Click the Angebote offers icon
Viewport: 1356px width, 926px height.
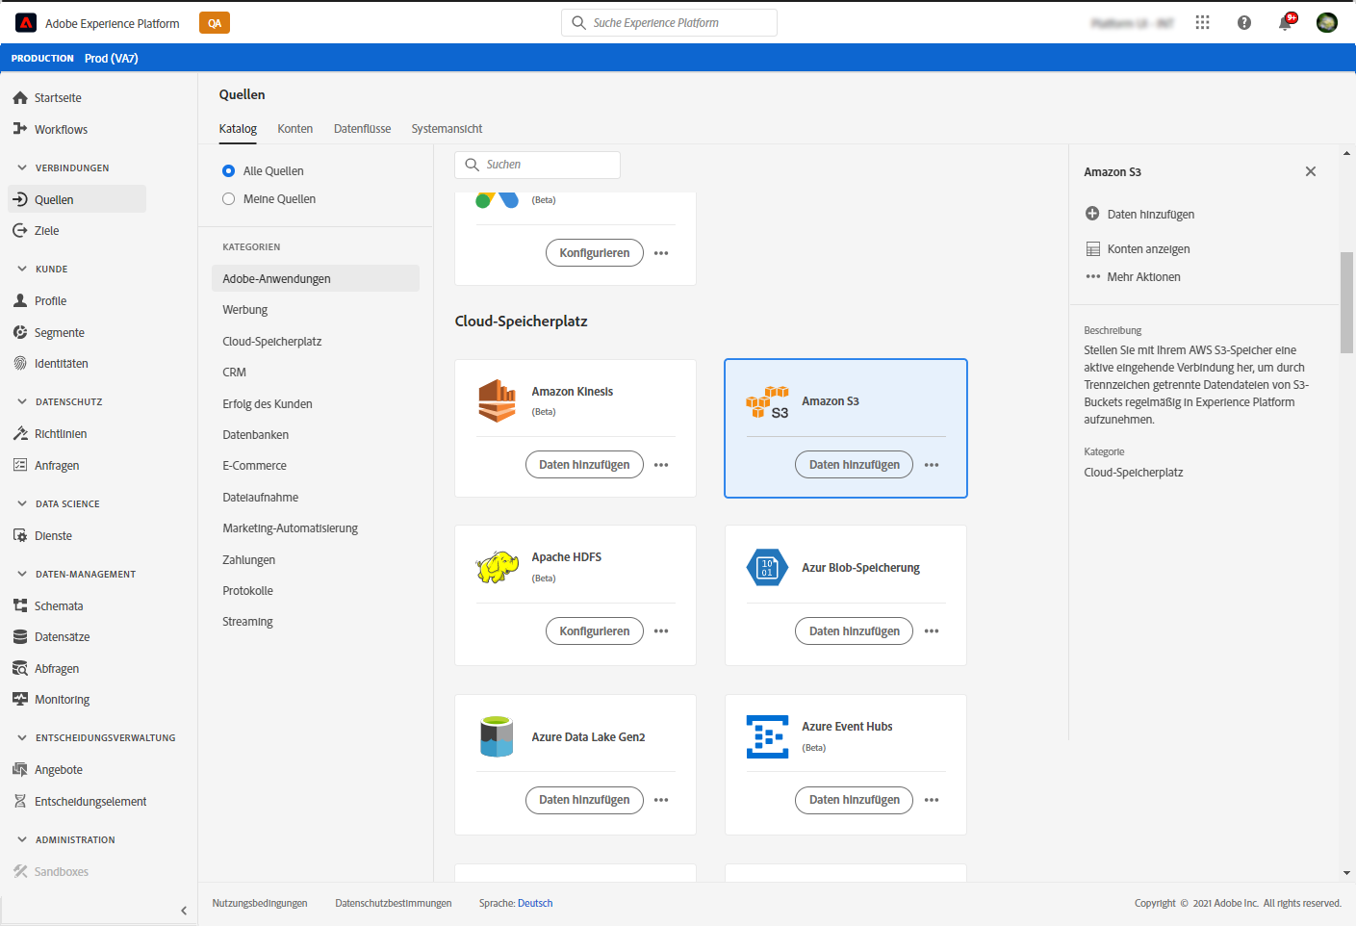[20, 769]
